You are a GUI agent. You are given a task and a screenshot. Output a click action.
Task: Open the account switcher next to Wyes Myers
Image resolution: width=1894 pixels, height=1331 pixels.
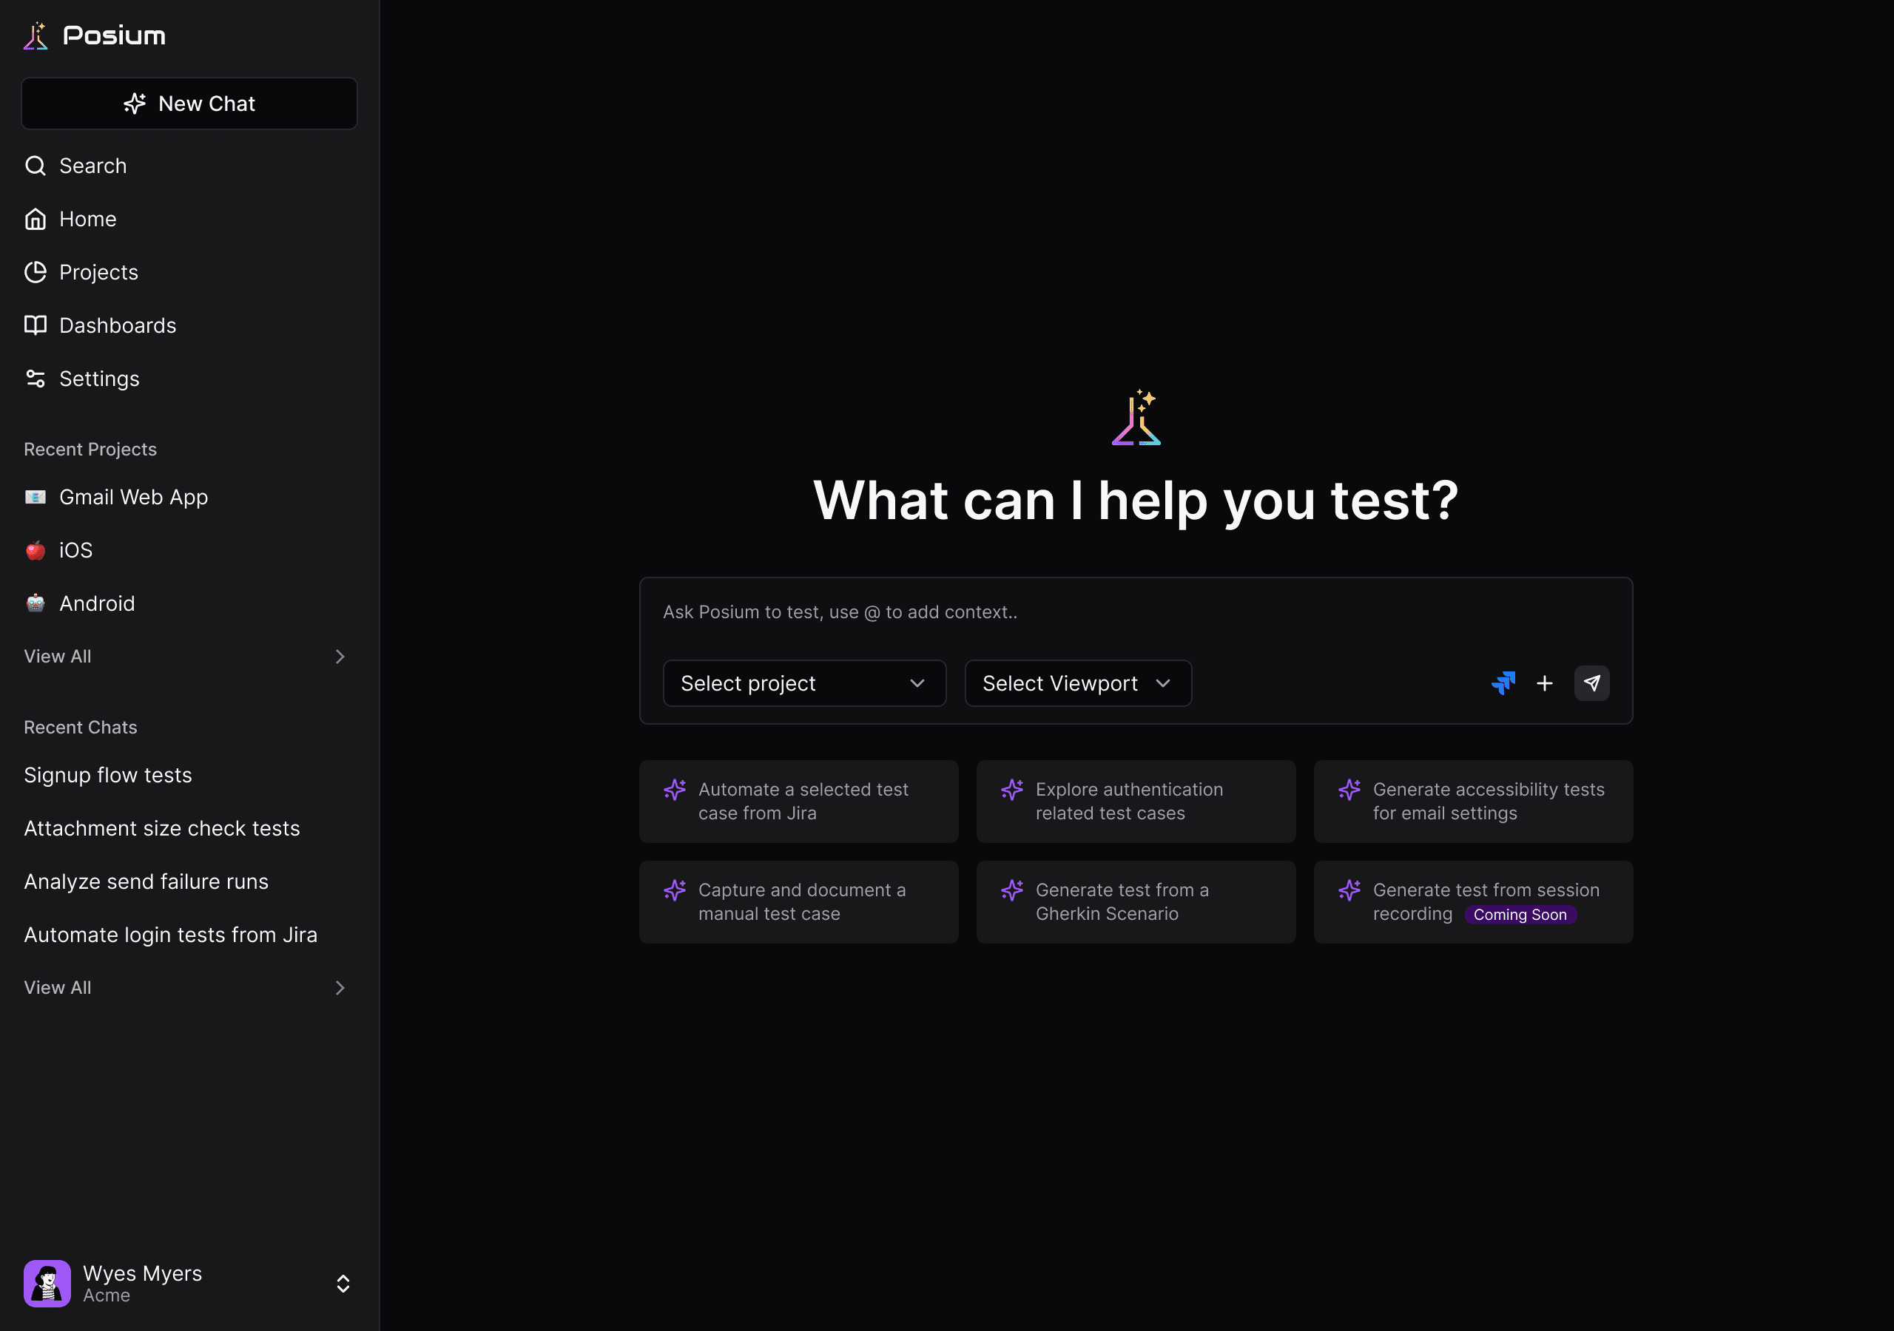click(x=343, y=1283)
